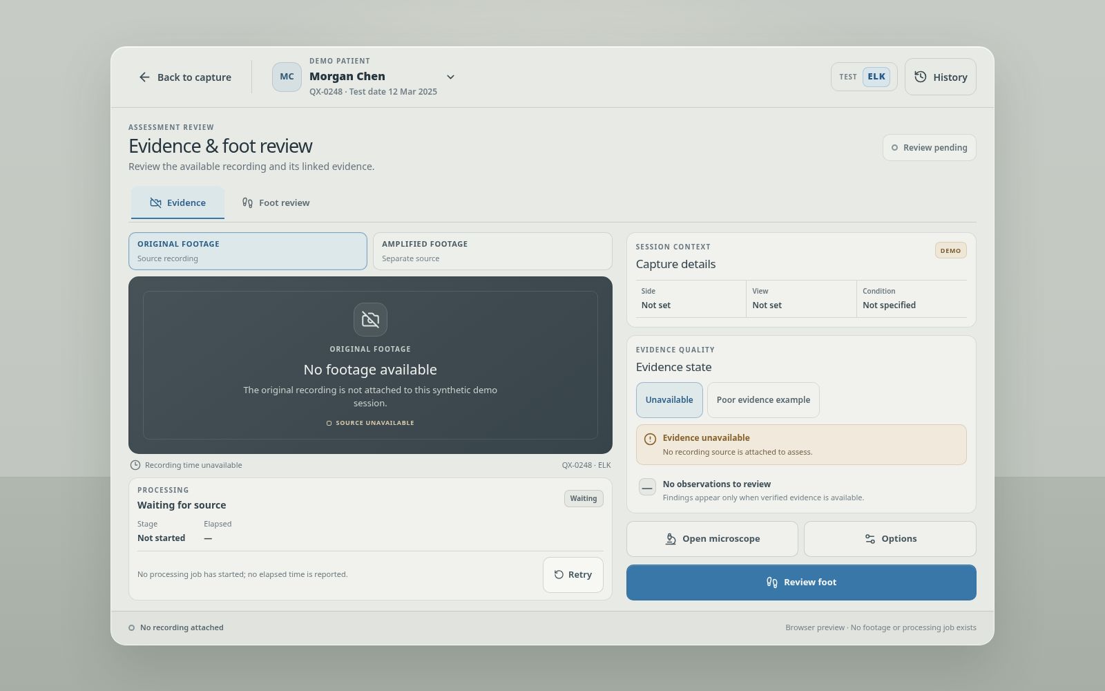Screen dimensions: 1105x691
Task: Click the Waiting status badge
Action: (x=584, y=498)
